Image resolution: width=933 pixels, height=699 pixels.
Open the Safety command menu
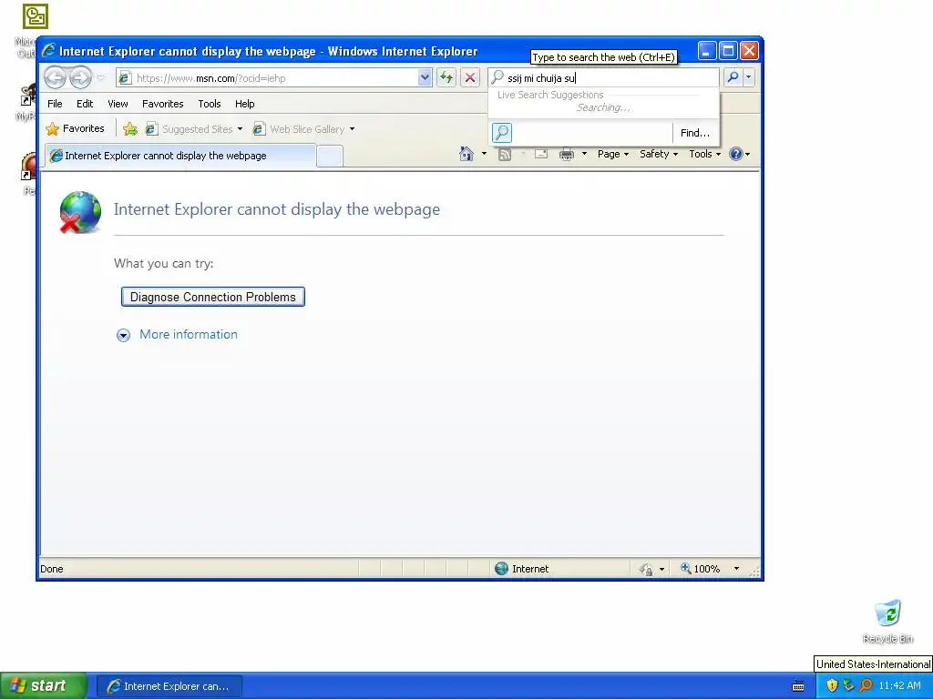pyautogui.click(x=659, y=154)
